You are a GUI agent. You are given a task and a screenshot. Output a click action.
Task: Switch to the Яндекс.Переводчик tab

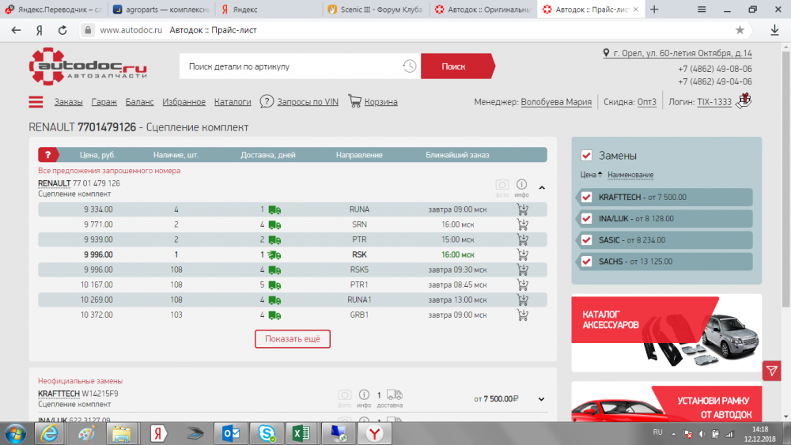pyautogui.click(x=54, y=9)
